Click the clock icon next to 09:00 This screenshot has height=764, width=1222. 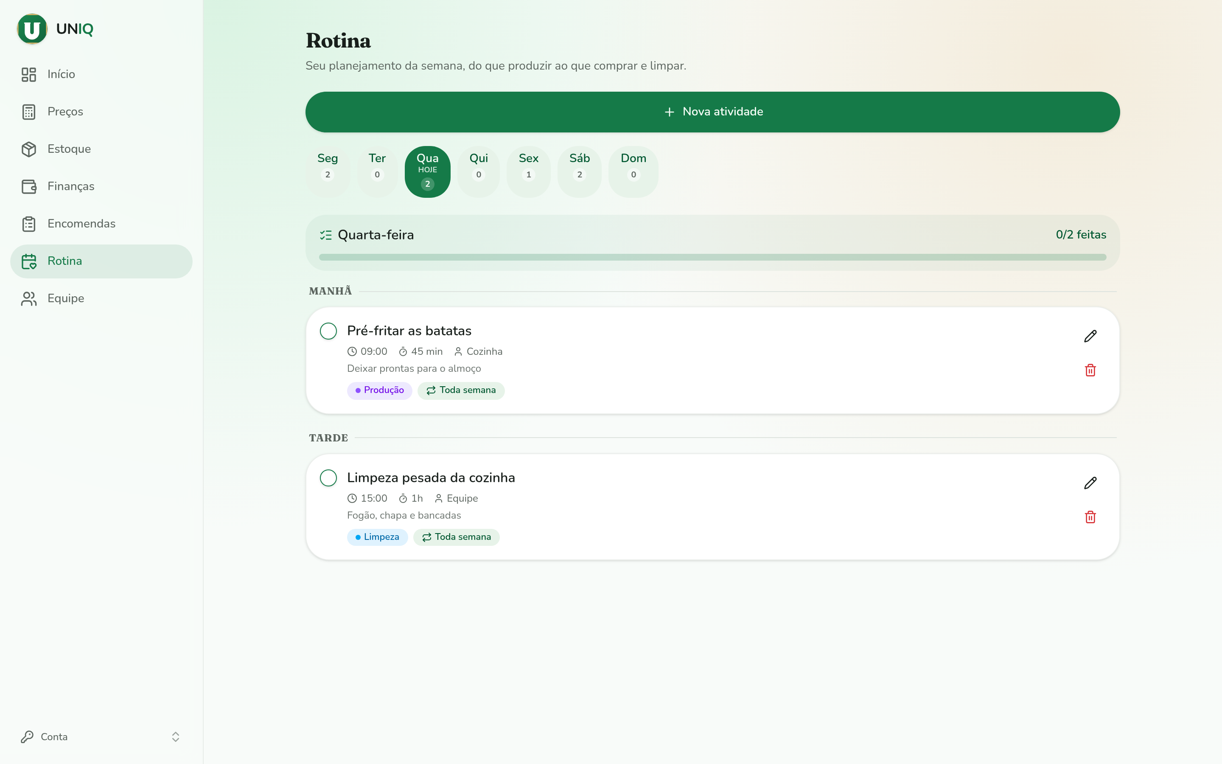tap(352, 351)
